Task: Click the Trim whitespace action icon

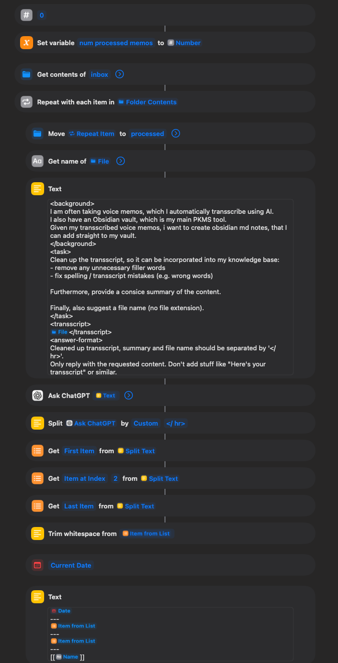Action: pyautogui.click(x=38, y=534)
